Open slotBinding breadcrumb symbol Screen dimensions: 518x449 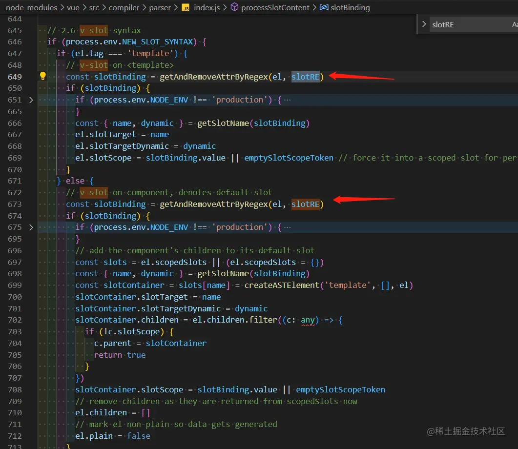350,7
